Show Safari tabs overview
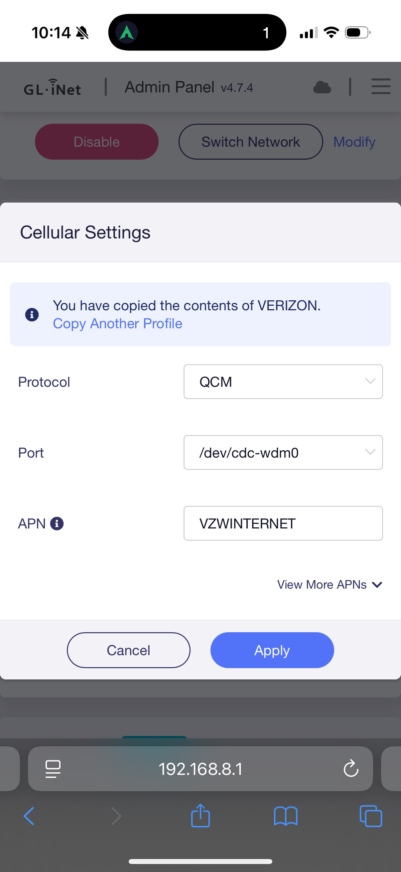 point(370,816)
